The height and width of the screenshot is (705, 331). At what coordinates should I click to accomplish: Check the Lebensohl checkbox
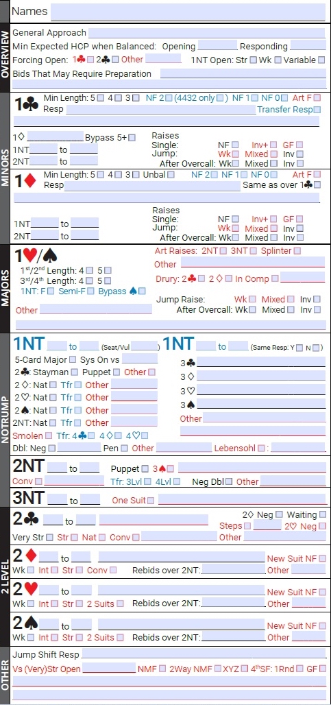[262, 449]
